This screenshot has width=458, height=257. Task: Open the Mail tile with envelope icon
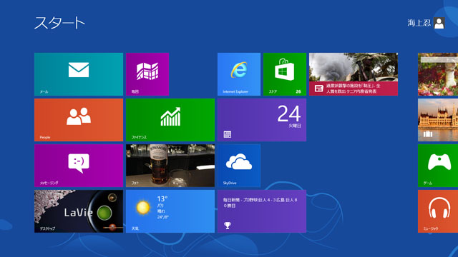click(79, 74)
